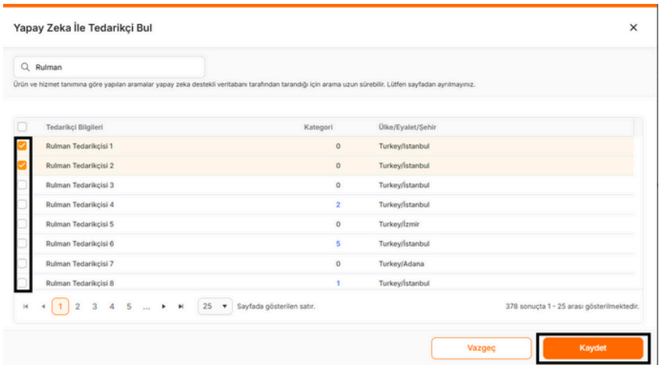Uncheck Rulman Tedarikçisi 1 checkbox

point(22,146)
